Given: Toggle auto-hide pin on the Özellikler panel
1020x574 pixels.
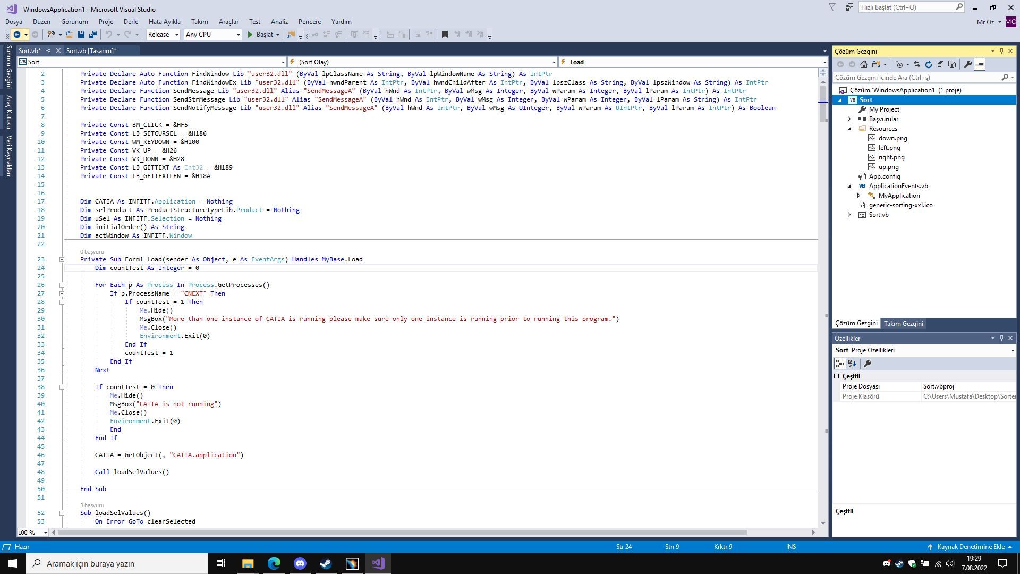Looking at the screenshot, I should tap(1001, 338).
